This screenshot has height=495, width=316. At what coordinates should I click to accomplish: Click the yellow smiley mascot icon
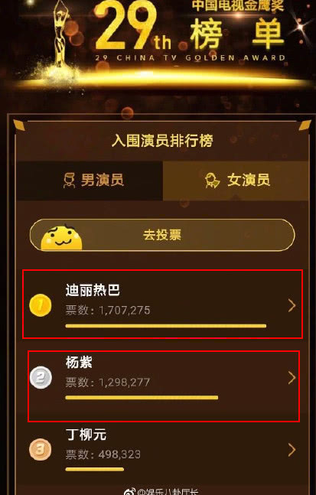click(x=61, y=237)
